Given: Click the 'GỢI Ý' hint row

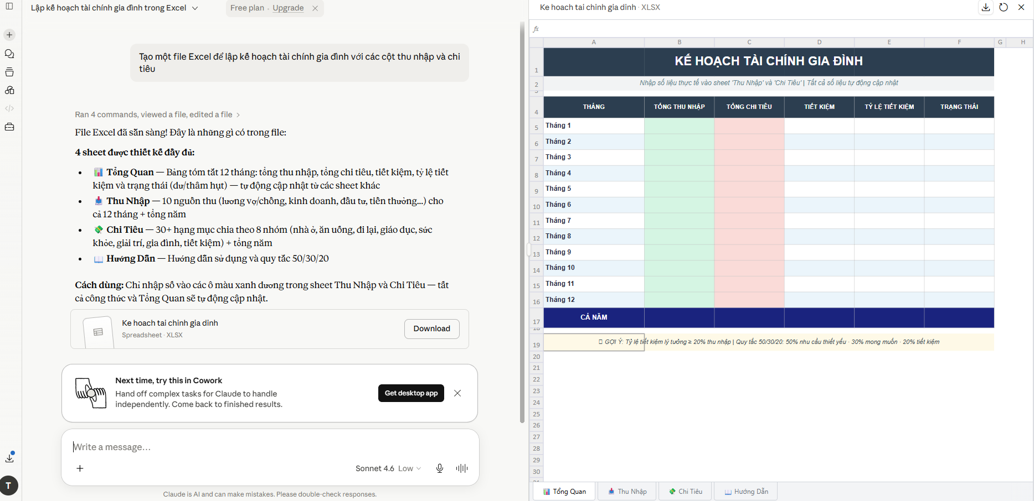Looking at the screenshot, I should click(769, 342).
